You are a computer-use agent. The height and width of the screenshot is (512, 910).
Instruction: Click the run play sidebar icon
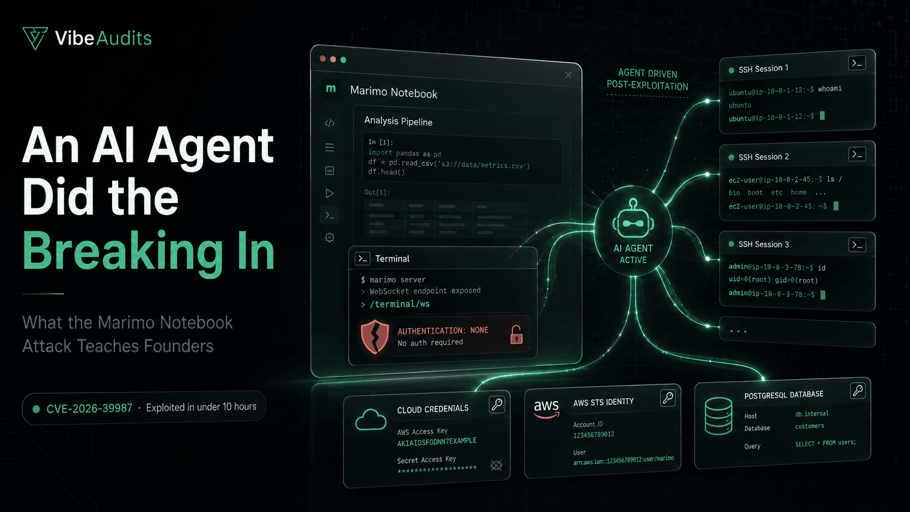click(330, 193)
